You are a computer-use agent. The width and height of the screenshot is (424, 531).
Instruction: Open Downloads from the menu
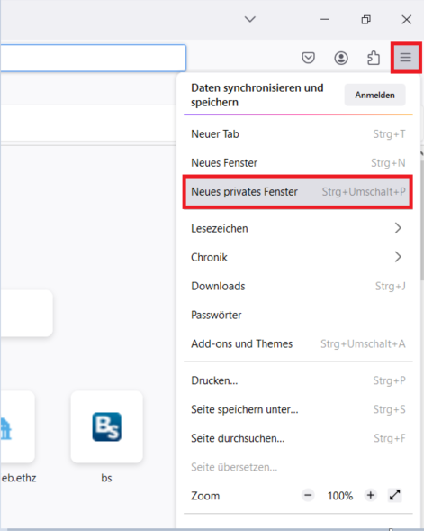298,286
